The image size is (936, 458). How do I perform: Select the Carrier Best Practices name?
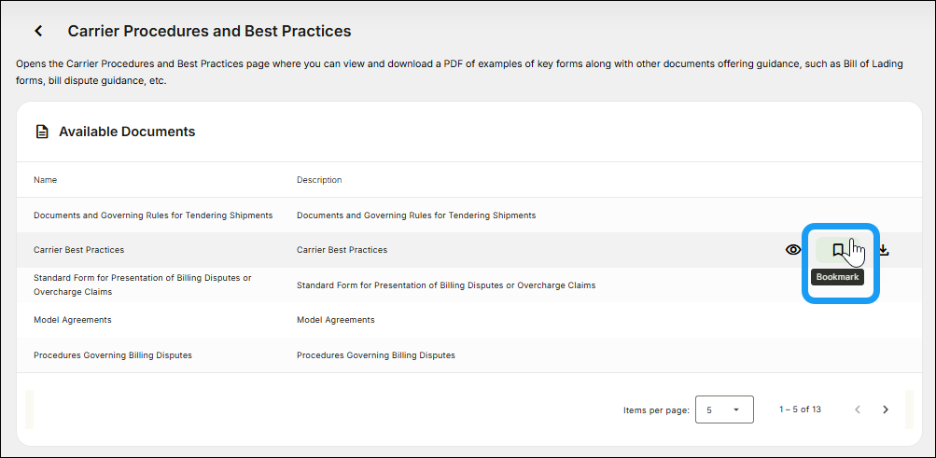[x=78, y=250]
